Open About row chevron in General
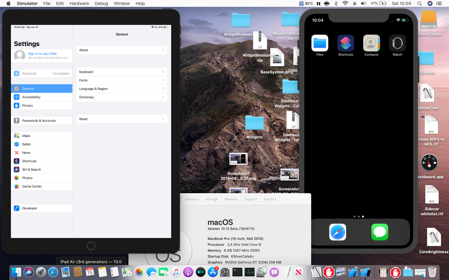 click(x=163, y=50)
